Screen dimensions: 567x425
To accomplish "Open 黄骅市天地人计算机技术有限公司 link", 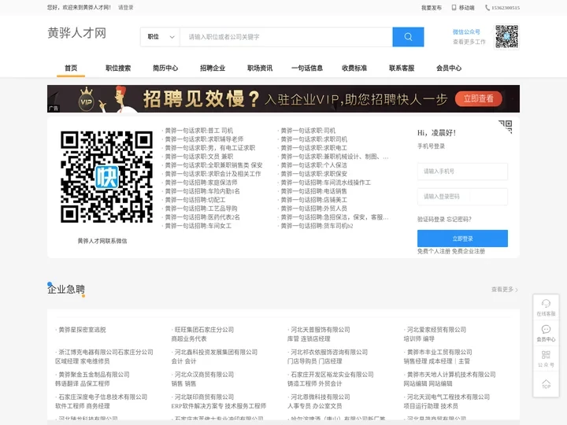I will pos(451,375).
